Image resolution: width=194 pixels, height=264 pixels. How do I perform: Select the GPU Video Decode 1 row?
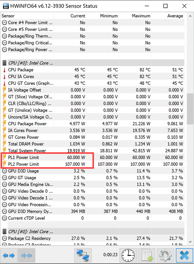(92, 198)
